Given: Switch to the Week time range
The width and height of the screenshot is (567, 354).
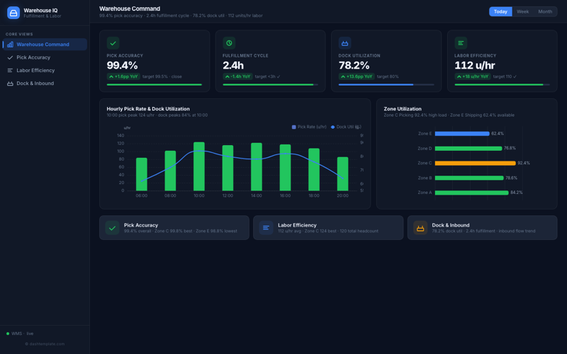Looking at the screenshot, I should (522, 11).
